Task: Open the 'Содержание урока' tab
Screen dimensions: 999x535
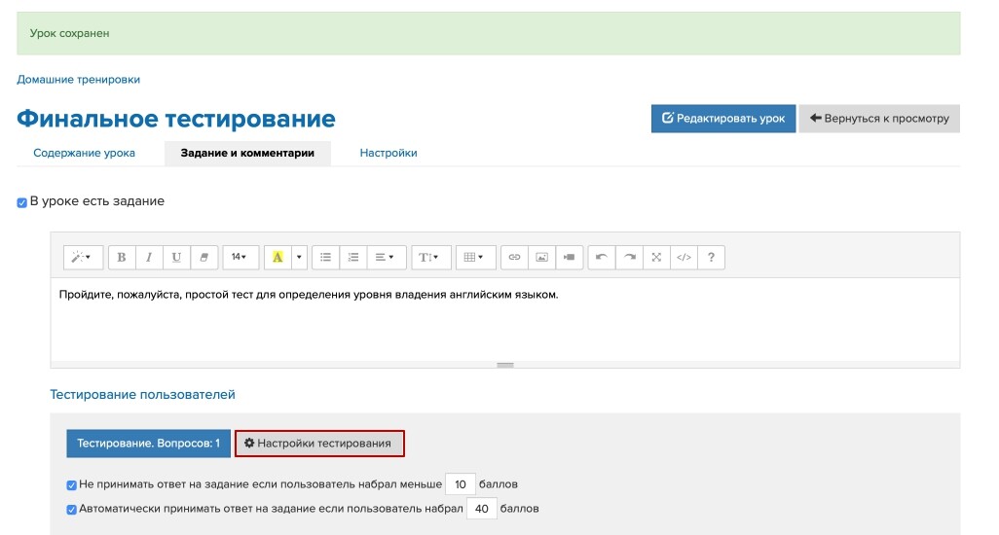Action: 84,153
